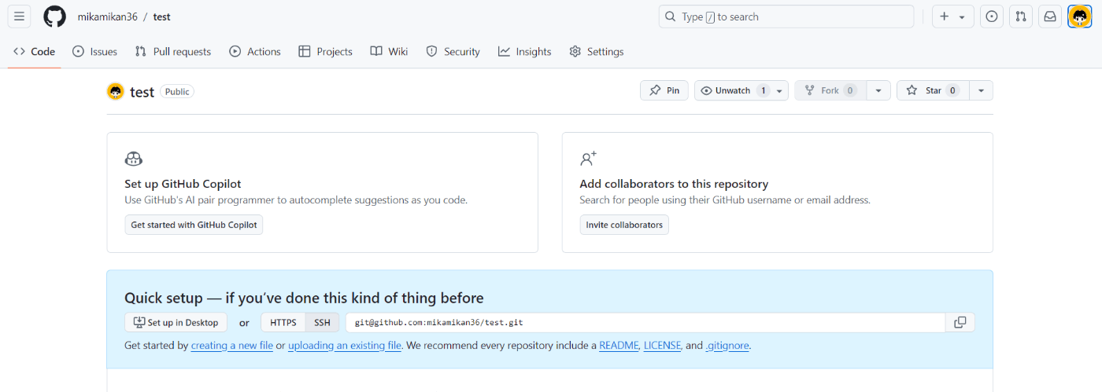Open the Pull requests icon in header
1102x392 pixels.
pos(1020,16)
